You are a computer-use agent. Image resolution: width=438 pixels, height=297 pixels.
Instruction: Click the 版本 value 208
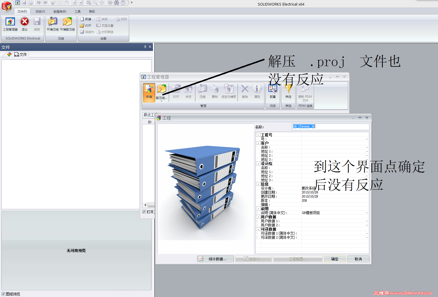[304, 200]
